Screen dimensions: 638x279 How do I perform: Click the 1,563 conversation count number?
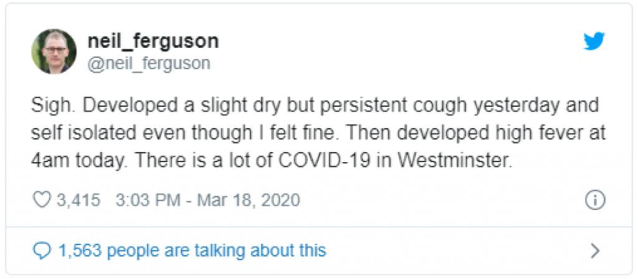(x=79, y=250)
